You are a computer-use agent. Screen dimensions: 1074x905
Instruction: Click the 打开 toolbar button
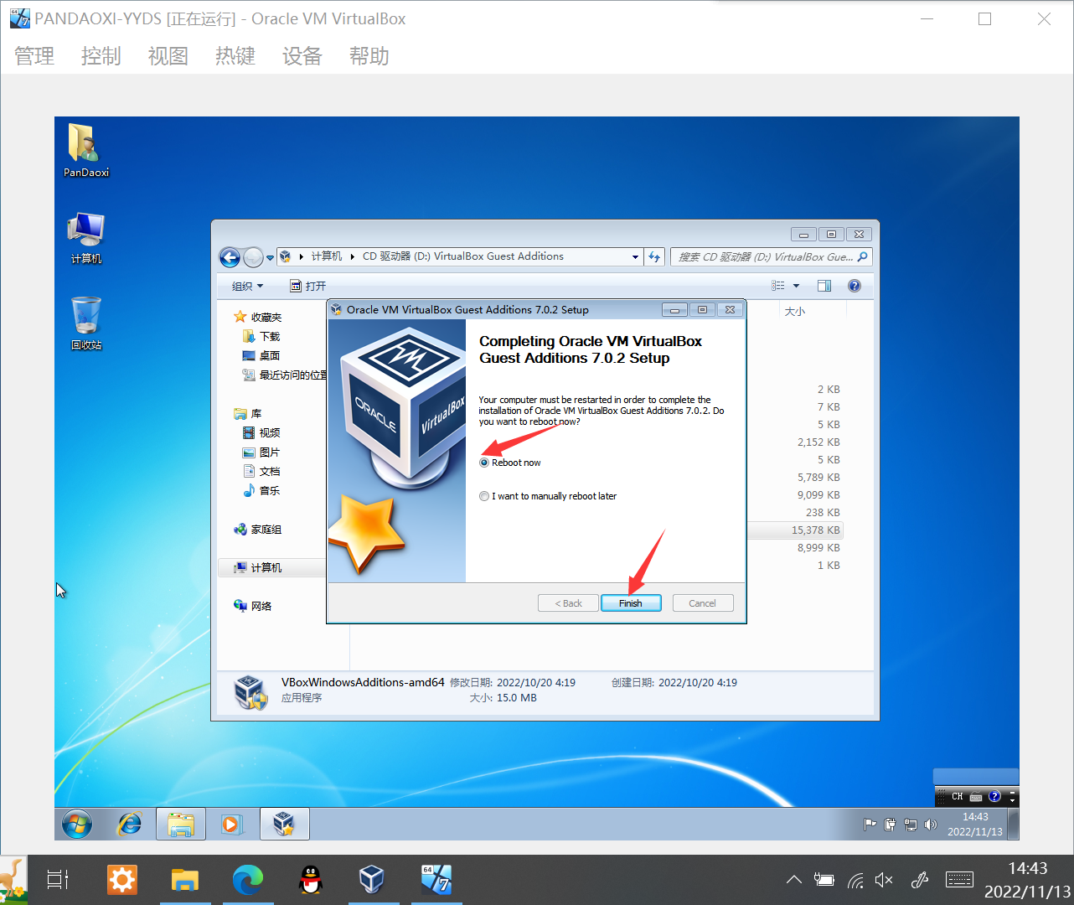pos(308,286)
